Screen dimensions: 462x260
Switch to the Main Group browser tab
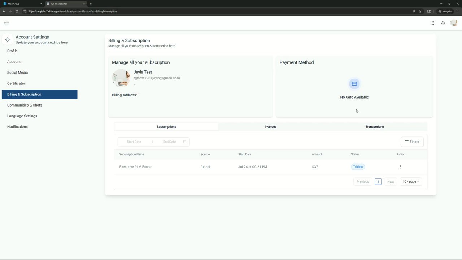click(22, 4)
